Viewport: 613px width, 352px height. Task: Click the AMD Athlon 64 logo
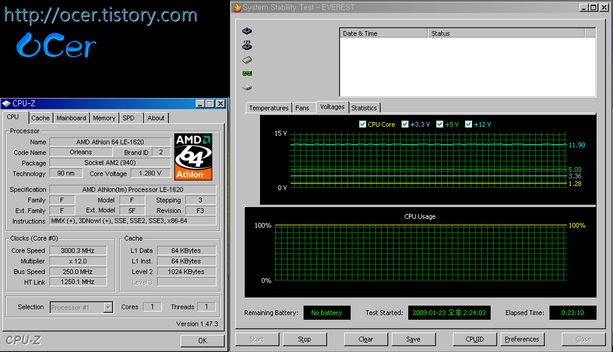point(194,157)
